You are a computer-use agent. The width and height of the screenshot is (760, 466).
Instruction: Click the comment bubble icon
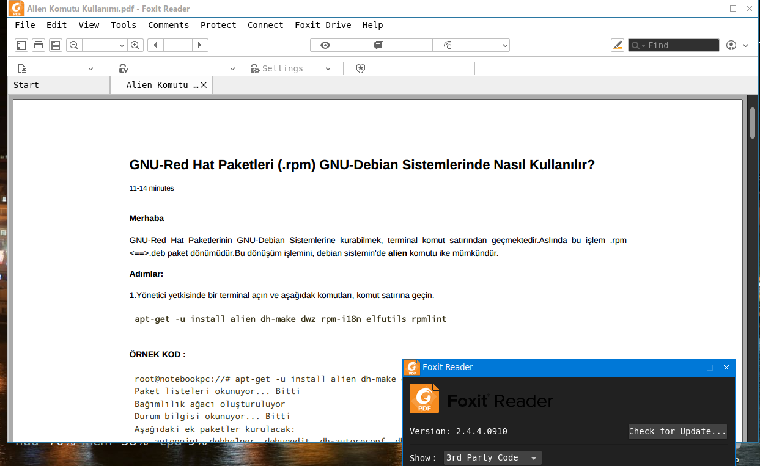[x=378, y=45]
